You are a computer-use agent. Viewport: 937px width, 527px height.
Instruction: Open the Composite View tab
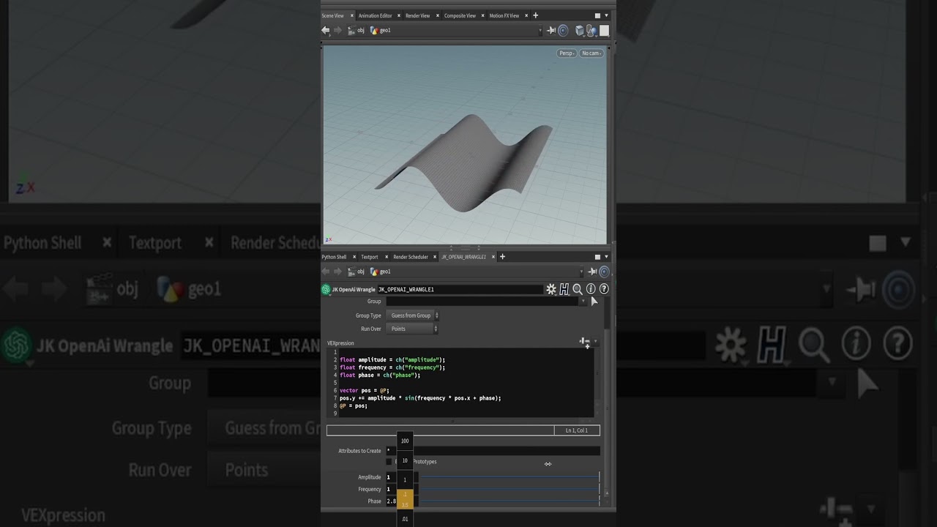pos(460,15)
